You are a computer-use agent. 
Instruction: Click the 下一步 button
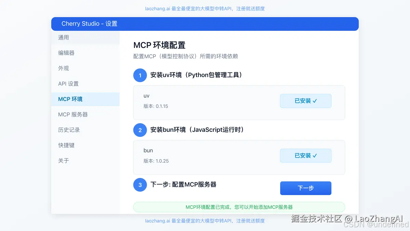point(306,188)
